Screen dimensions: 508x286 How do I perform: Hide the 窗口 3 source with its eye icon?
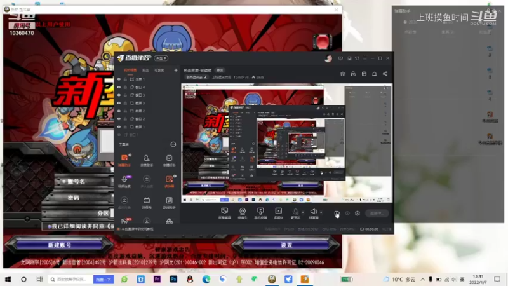click(x=119, y=95)
